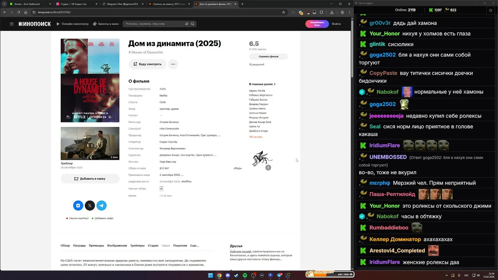Add the film to Буду смотреть

pos(147,64)
